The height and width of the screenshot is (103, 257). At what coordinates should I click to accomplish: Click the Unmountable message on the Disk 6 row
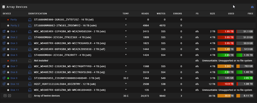pos(227,61)
